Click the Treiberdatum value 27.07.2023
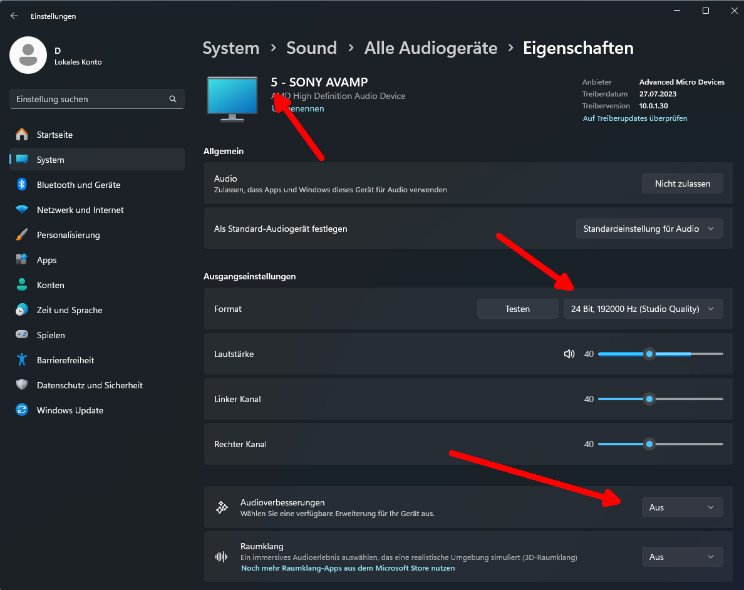The width and height of the screenshot is (744, 590). tap(658, 94)
